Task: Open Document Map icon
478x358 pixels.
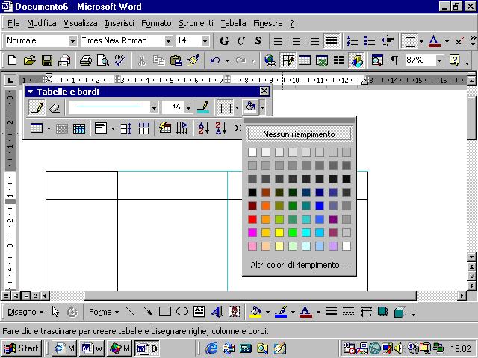Action: pyautogui.click(x=377, y=60)
